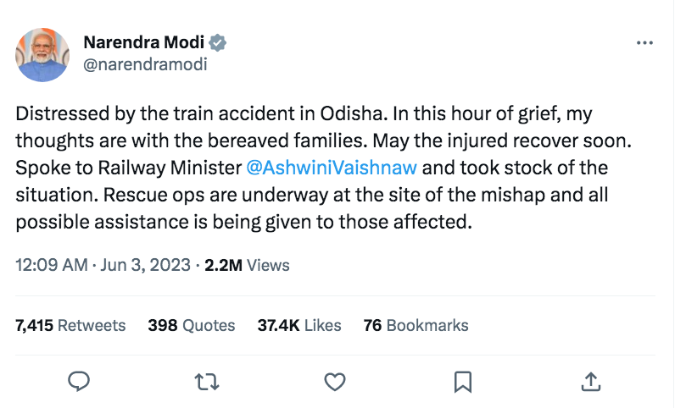675x408 pixels.
Task: Open the 398 Quotes list
Action: click(x=191, y=325)
